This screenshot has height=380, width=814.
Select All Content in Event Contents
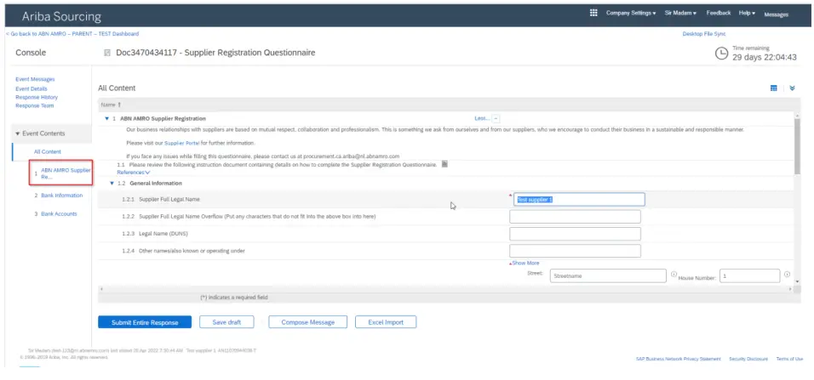click(x=48, y=152)
